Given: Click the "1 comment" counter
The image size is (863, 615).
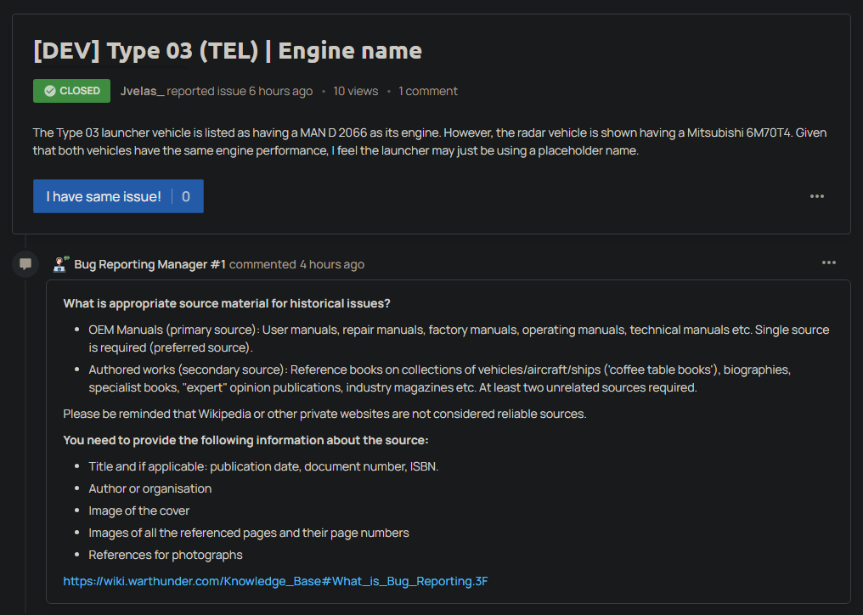Looking at the screenshot, I should click(x=428, y=91).
